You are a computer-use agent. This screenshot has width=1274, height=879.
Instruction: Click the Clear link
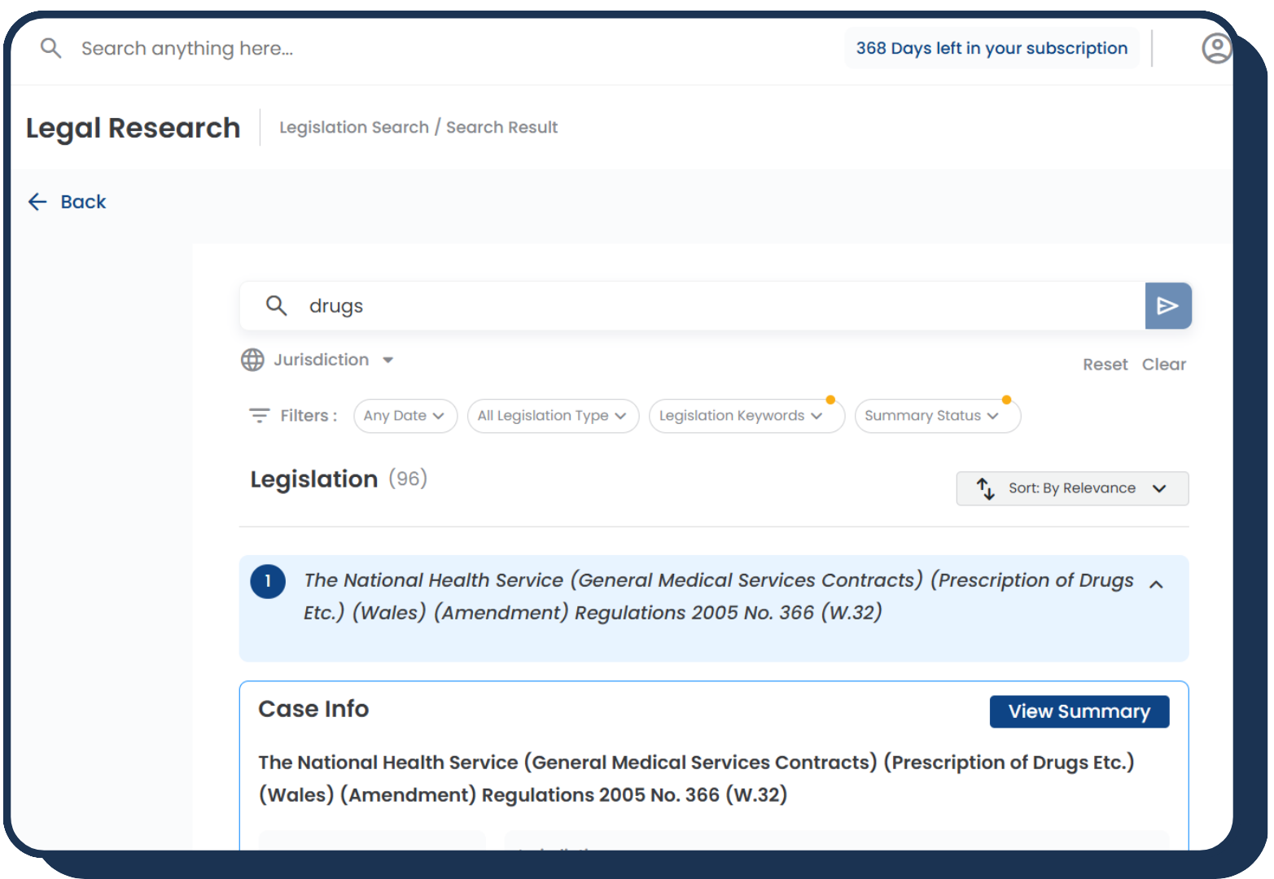(1163, 365)
